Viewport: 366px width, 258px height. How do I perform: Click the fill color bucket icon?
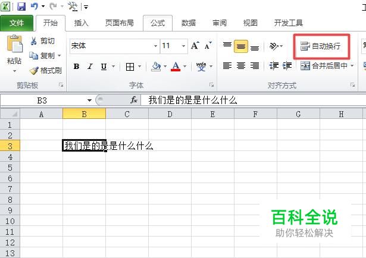pos(156,67)
